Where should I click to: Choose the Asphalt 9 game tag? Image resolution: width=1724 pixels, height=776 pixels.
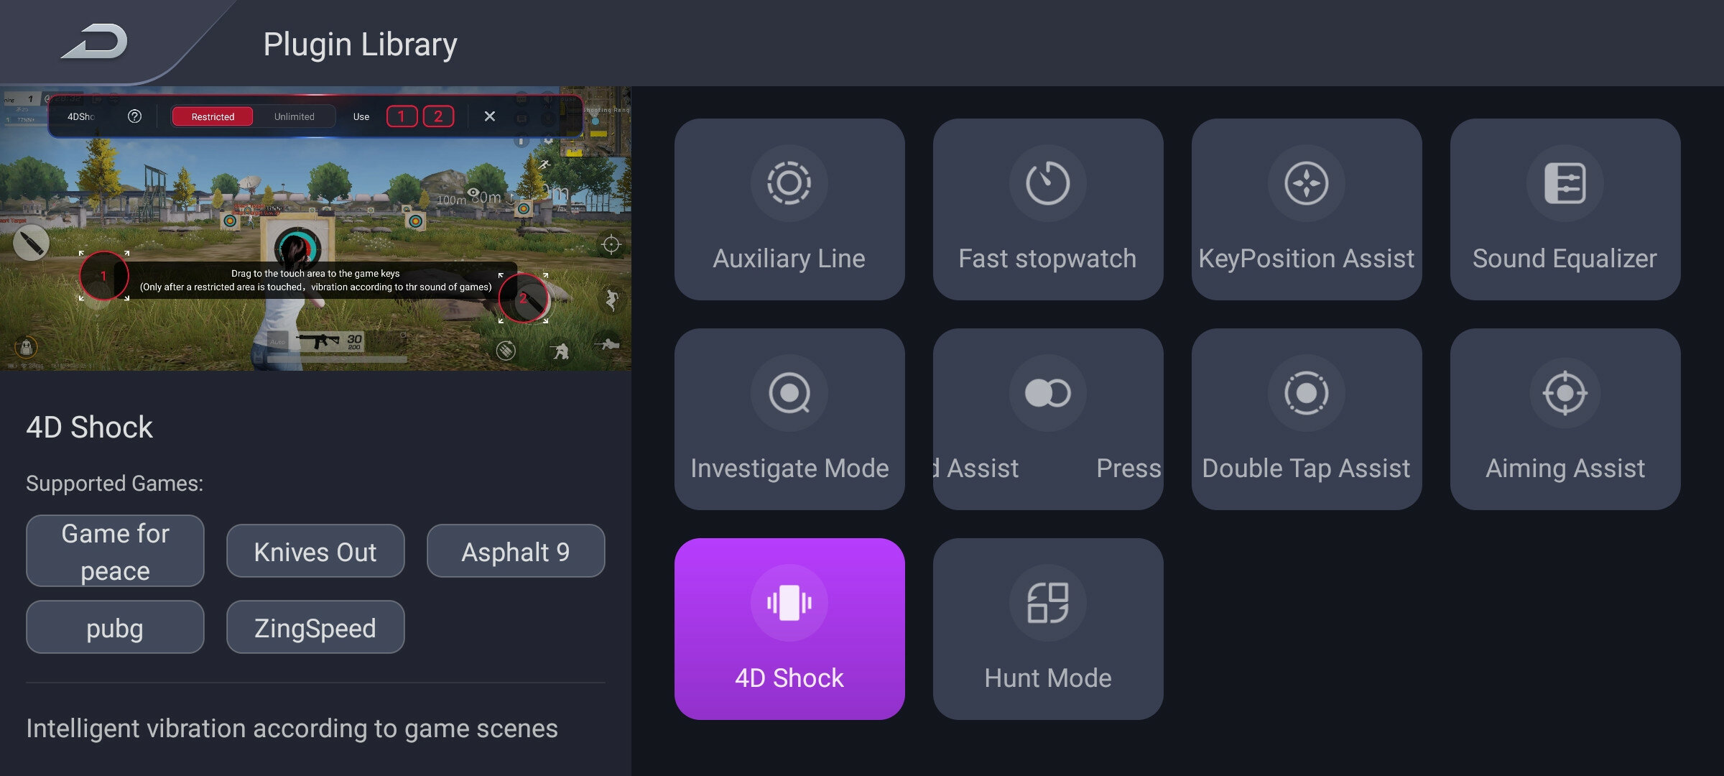pos(516,551)
